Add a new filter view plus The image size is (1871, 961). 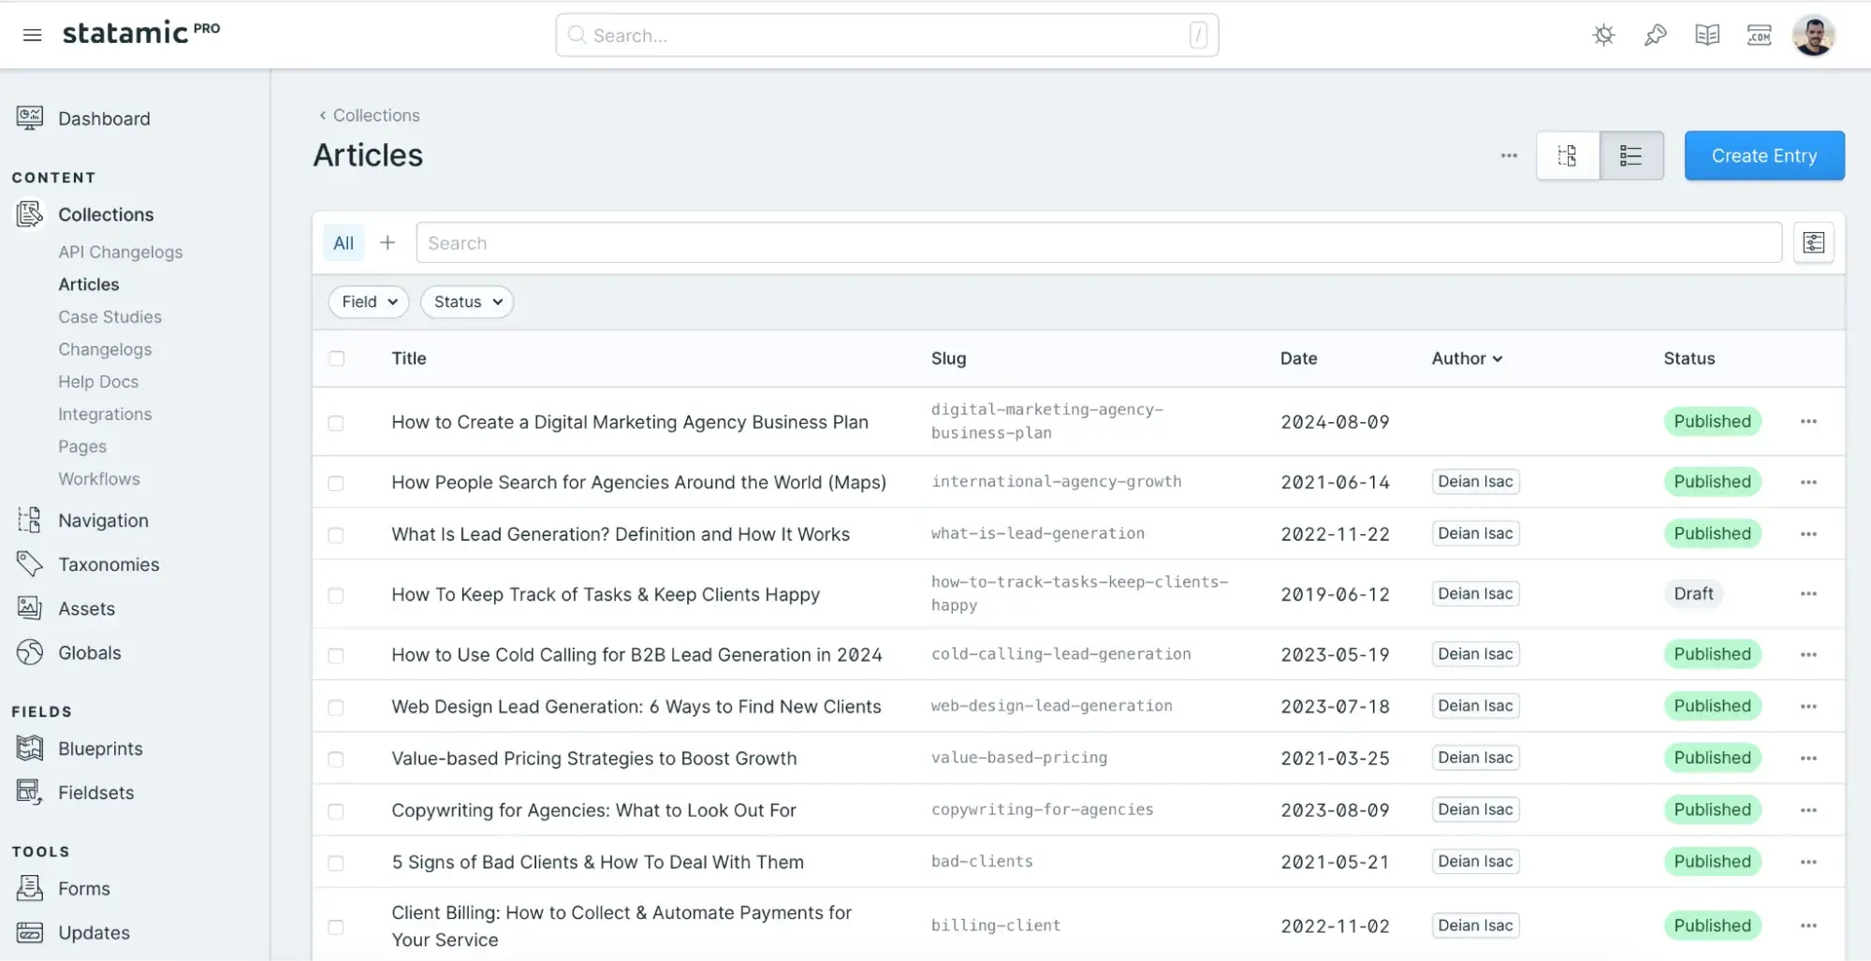click(387, 243)
